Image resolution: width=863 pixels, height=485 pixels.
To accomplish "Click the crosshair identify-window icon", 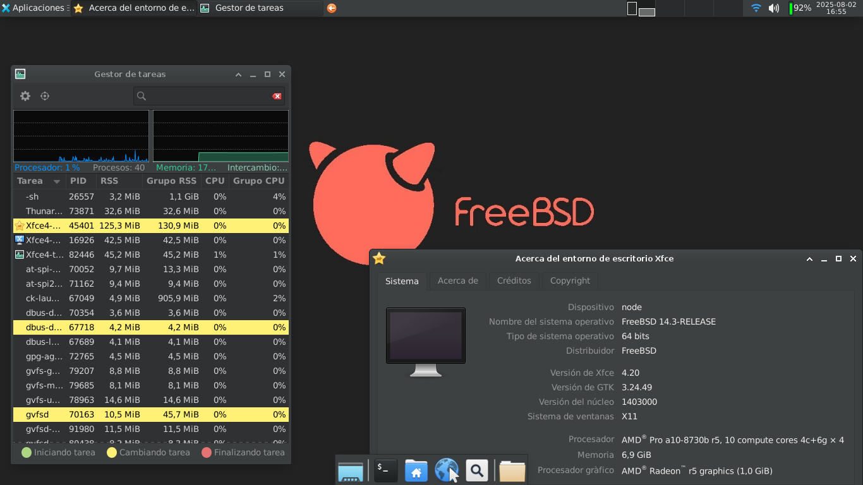I will 45,96.
